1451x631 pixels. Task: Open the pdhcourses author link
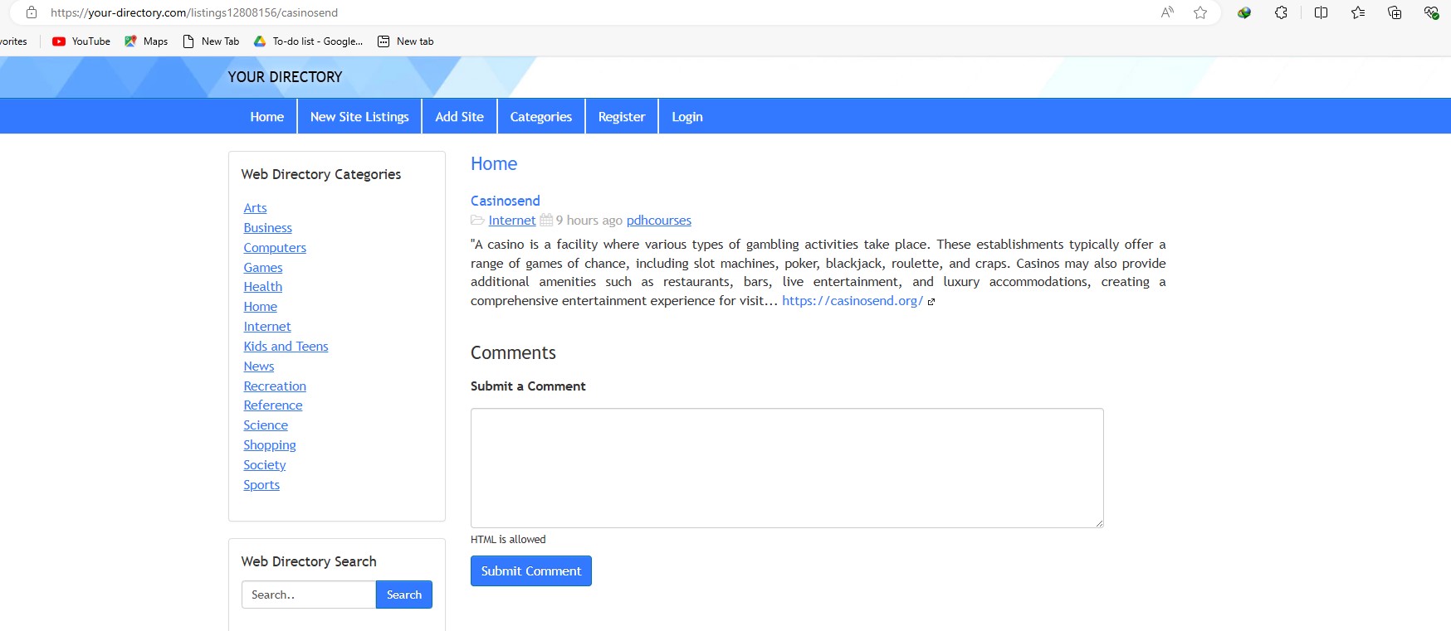pyautogui.click(x=659, y=221)
